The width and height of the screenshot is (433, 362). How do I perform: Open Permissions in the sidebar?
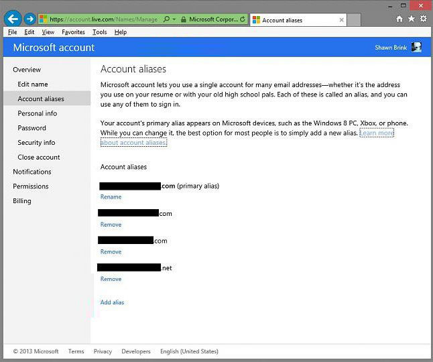(31, 186)
